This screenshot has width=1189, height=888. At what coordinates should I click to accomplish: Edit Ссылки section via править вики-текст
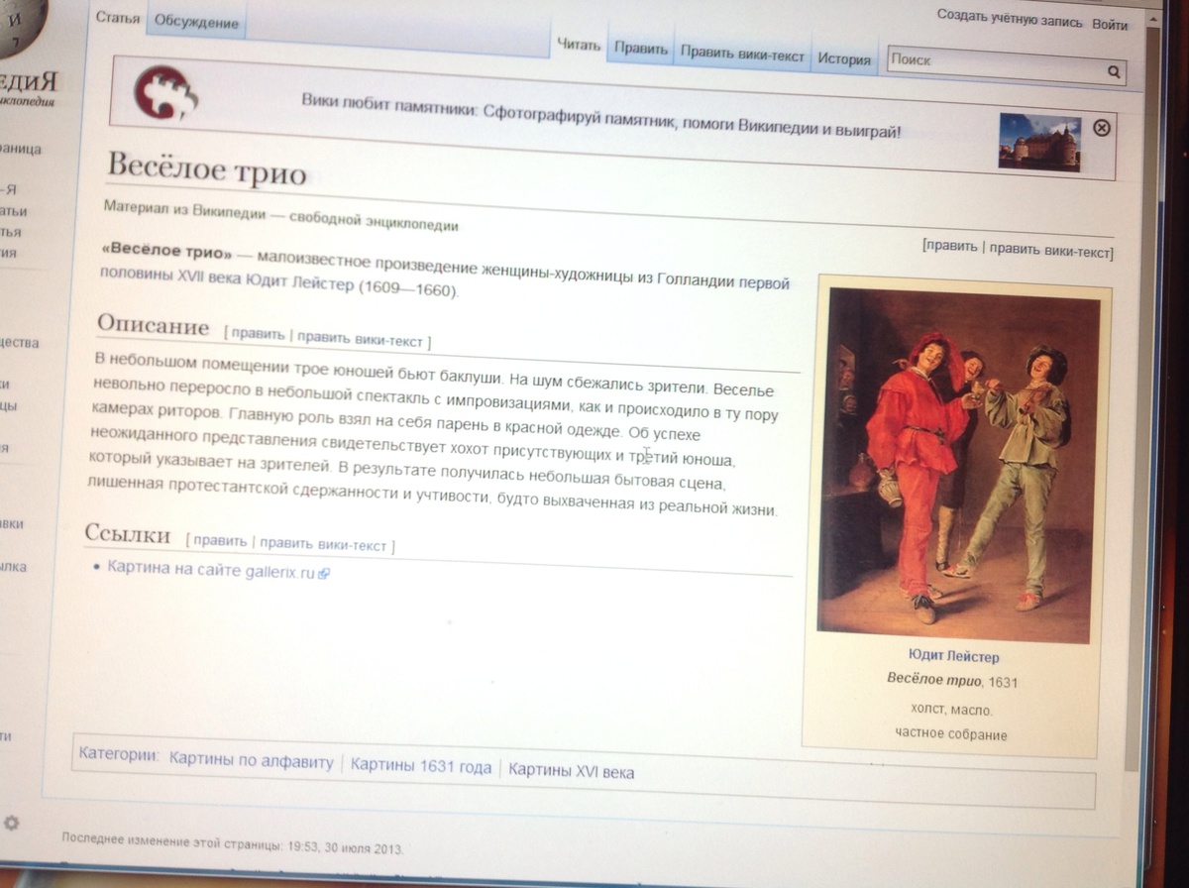323,544
